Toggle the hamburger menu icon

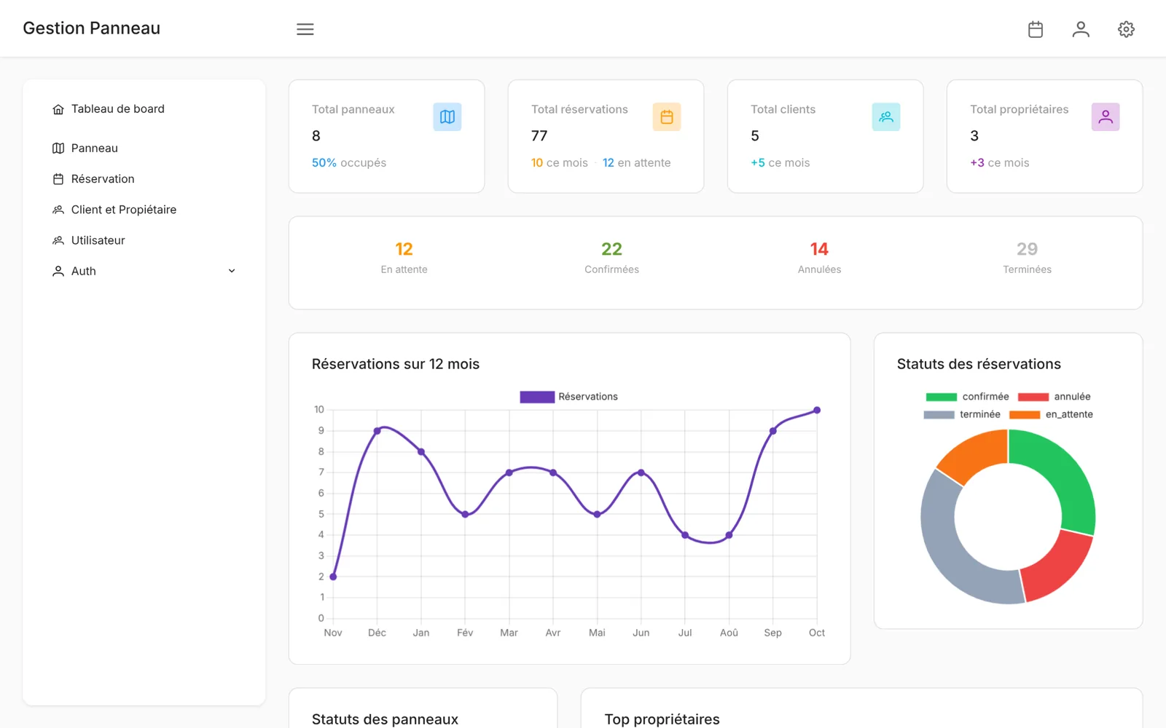305,29
